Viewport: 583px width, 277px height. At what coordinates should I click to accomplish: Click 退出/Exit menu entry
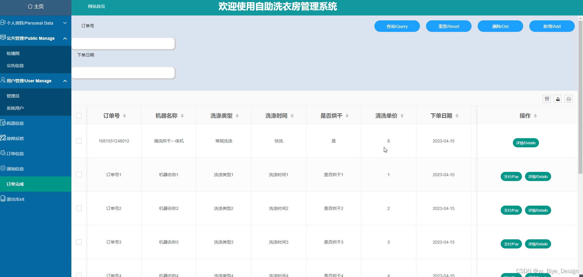click(36, 199)
